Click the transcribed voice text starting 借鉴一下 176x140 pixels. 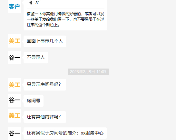point(65,19)
